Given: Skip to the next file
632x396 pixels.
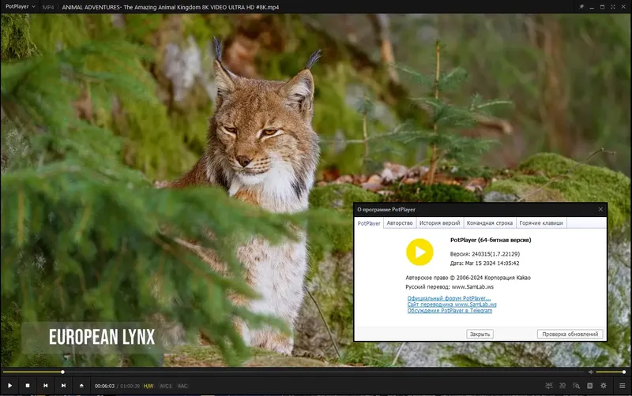Looking at the screenshot, I should tap(63, 386).
